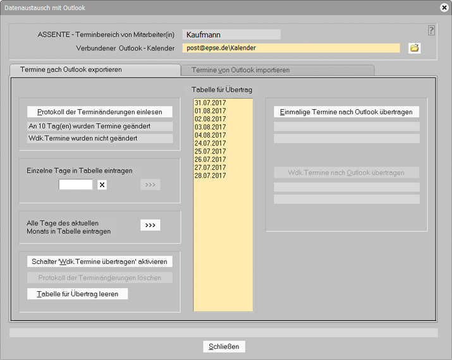The width and height of the screenshot is (452, 360).
Task: Select 25.07.2017 in the transfer table
Action: point(223,151)
